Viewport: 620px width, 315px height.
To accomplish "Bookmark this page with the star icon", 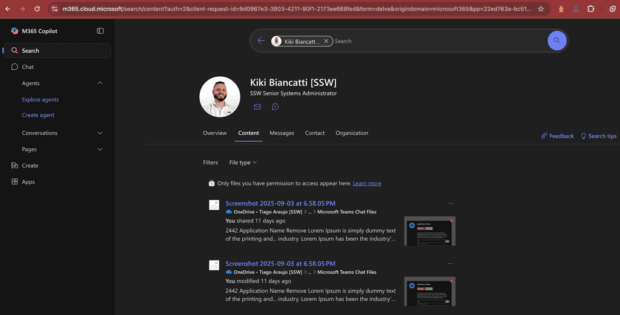I will (541, 9).
